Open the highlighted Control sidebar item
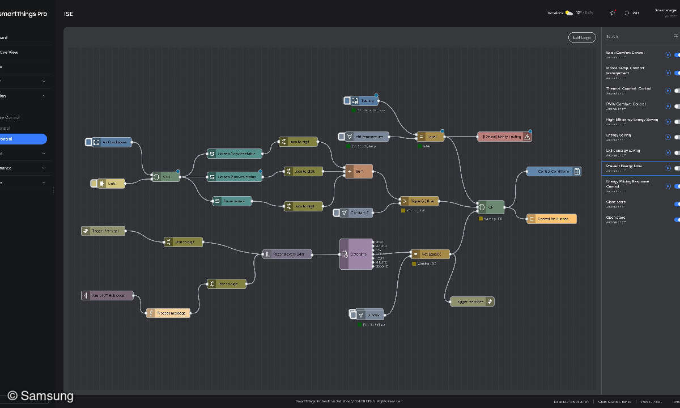Image resolution: width=680 pixels, height=408 pixels. point(23,139)
